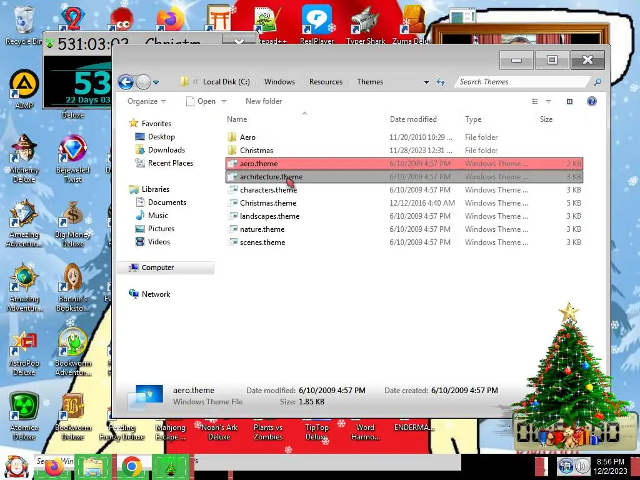
Task: Sort files by Size column header
Action: pos(546,119)
